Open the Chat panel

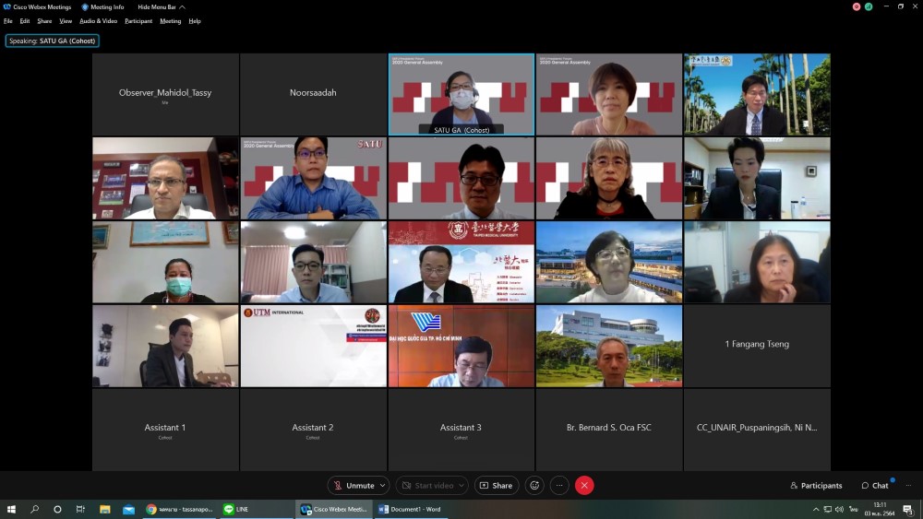(875, 486)
